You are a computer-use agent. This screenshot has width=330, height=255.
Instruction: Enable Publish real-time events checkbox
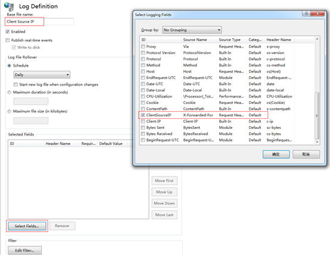(x=8, y=40)
